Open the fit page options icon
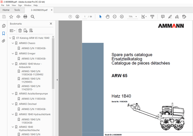This screenshot has height=136, width=193. [x=143, y=16]
